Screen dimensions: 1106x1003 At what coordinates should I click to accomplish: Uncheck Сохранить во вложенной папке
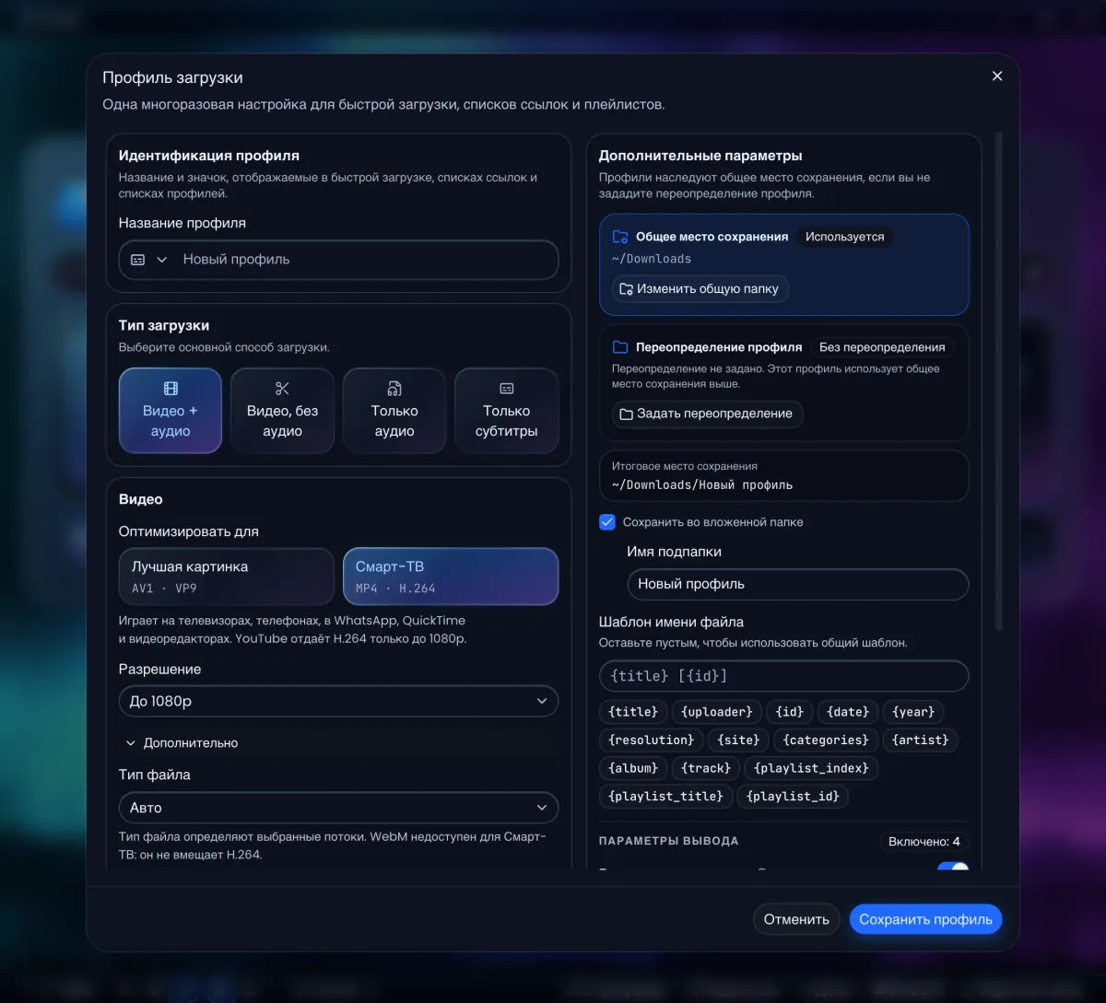607,522
